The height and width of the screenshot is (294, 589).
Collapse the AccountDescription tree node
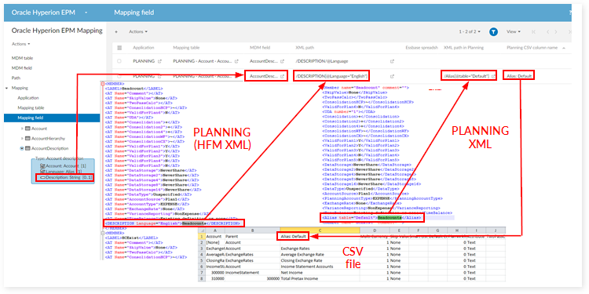point(22,148)
